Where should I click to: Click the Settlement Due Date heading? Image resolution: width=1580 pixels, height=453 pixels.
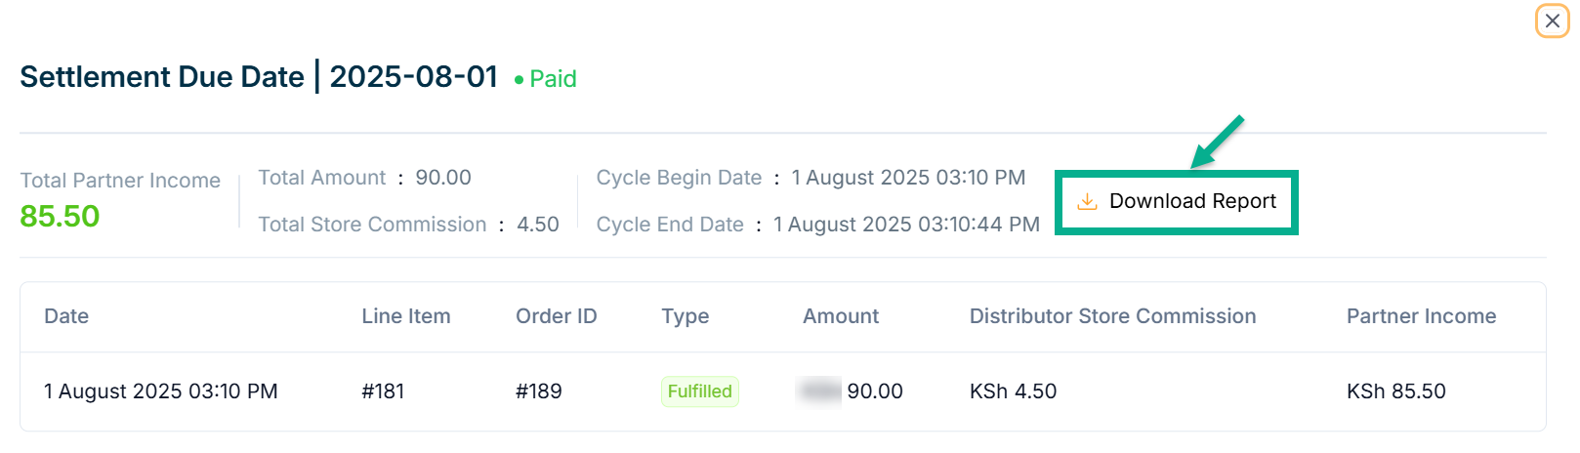162,77
